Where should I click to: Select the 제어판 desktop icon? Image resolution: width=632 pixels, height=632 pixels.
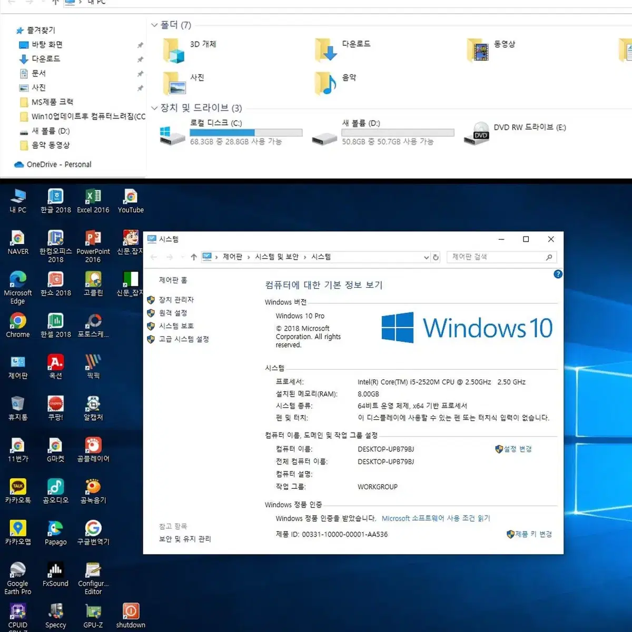pos(18,367)
